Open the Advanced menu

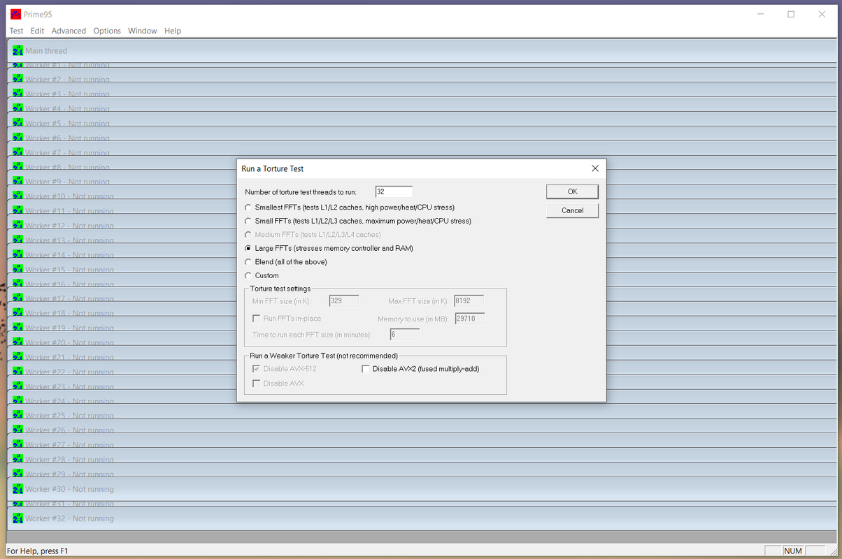(x=69, y=31)
